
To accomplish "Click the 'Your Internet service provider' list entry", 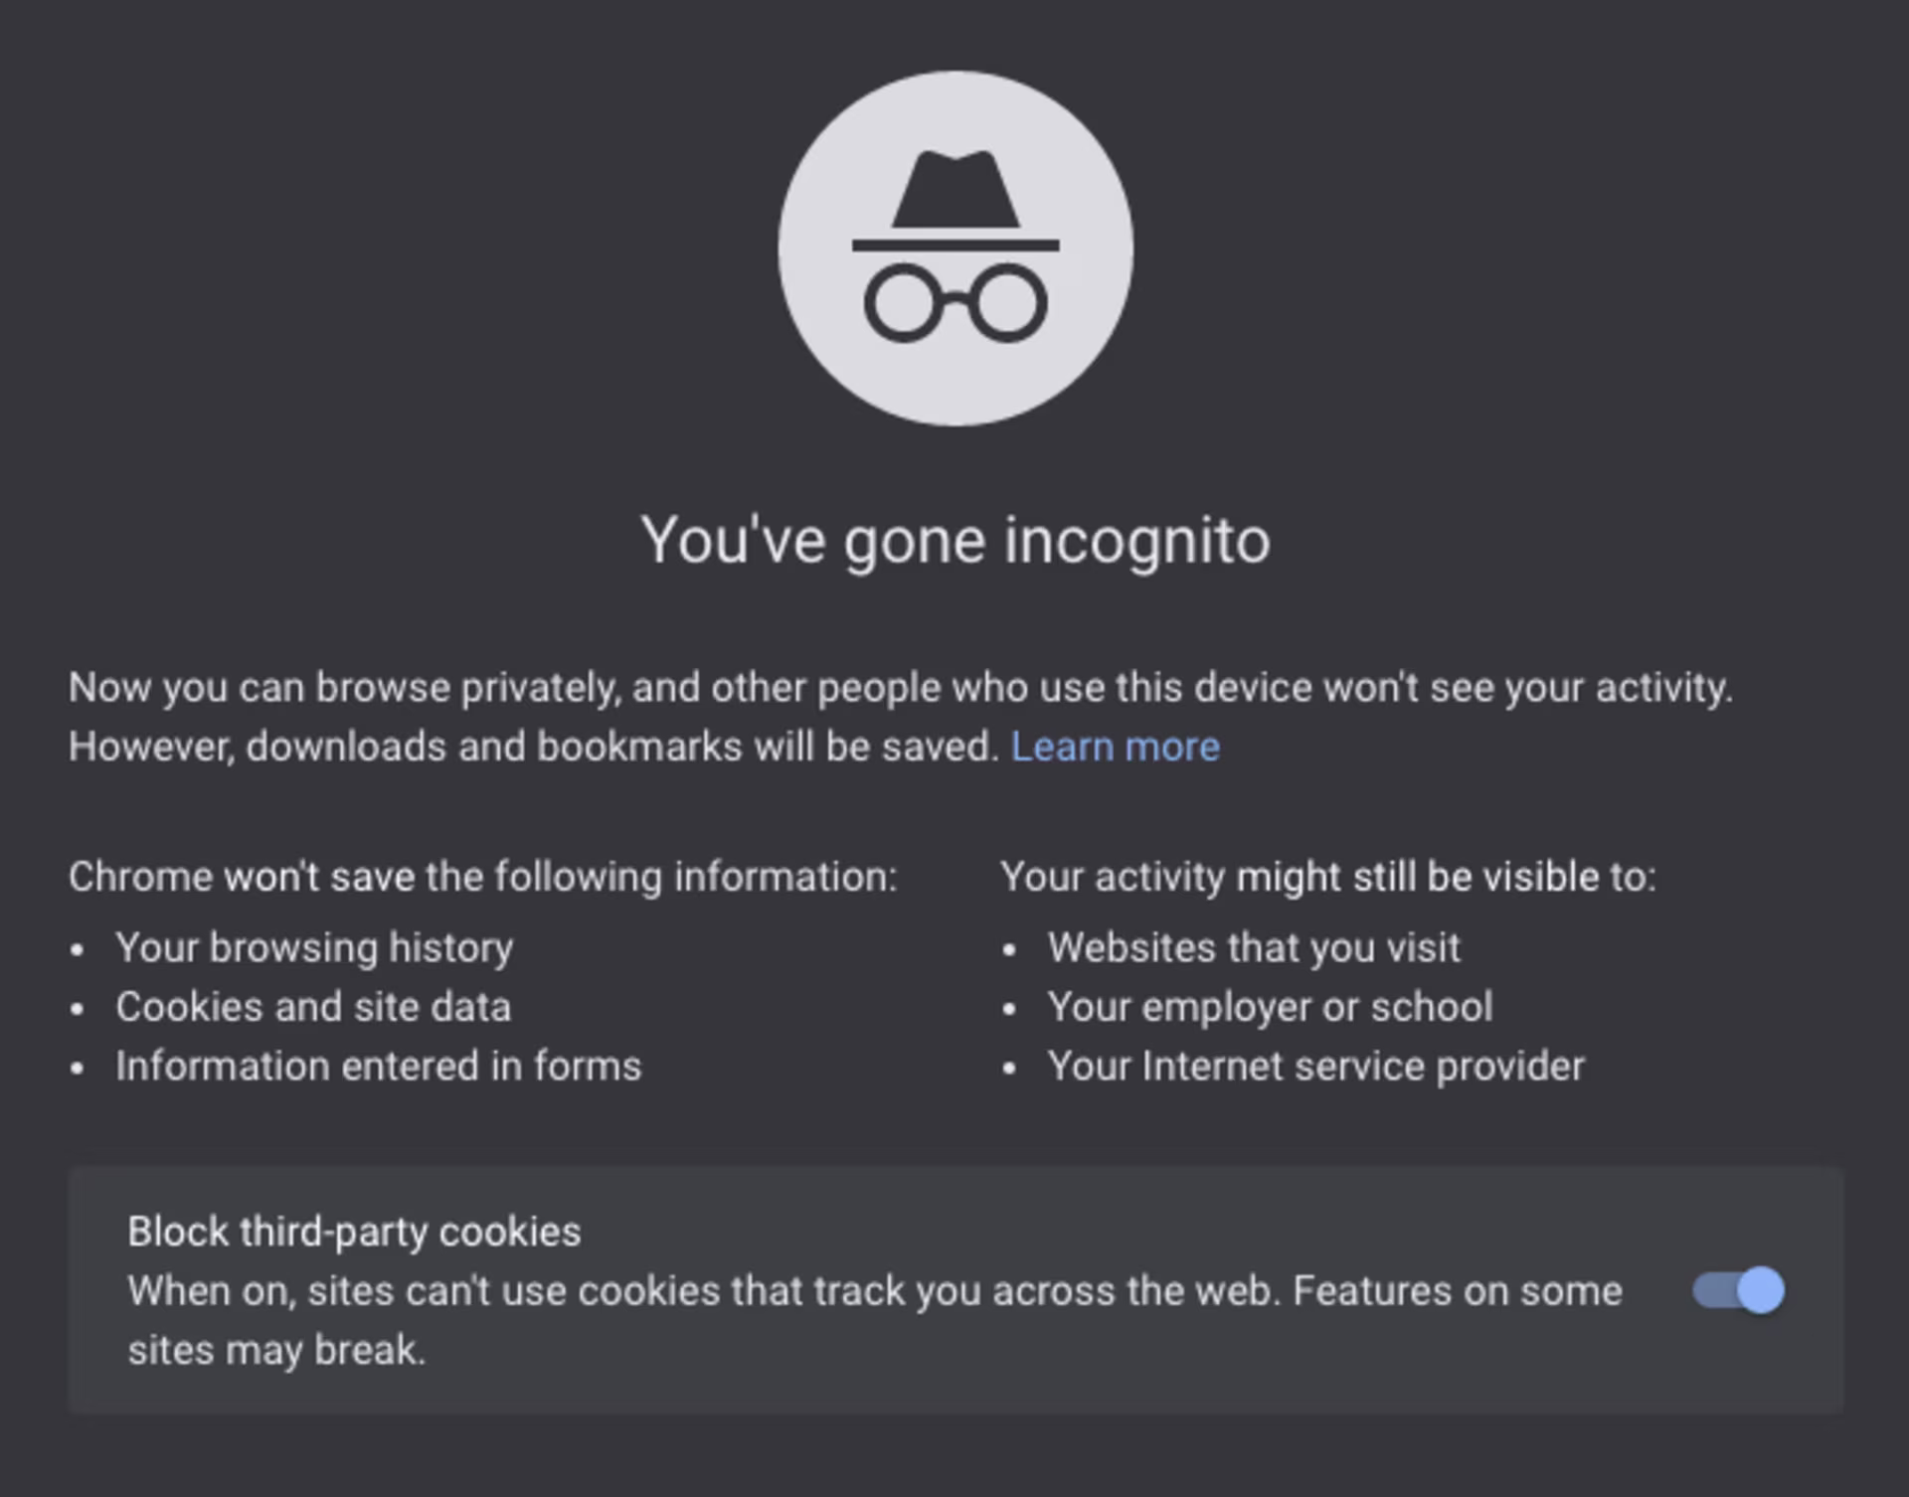I will coord(1316,1066).
